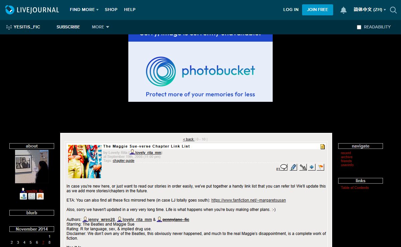Open Table of Contents link
The width and height of the screenshot is (401, 247).
point(355,188)
